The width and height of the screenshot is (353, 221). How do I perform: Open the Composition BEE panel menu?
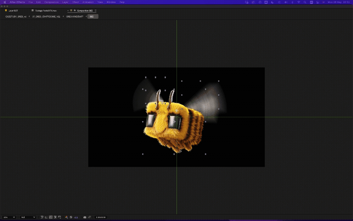coord(95,11)
